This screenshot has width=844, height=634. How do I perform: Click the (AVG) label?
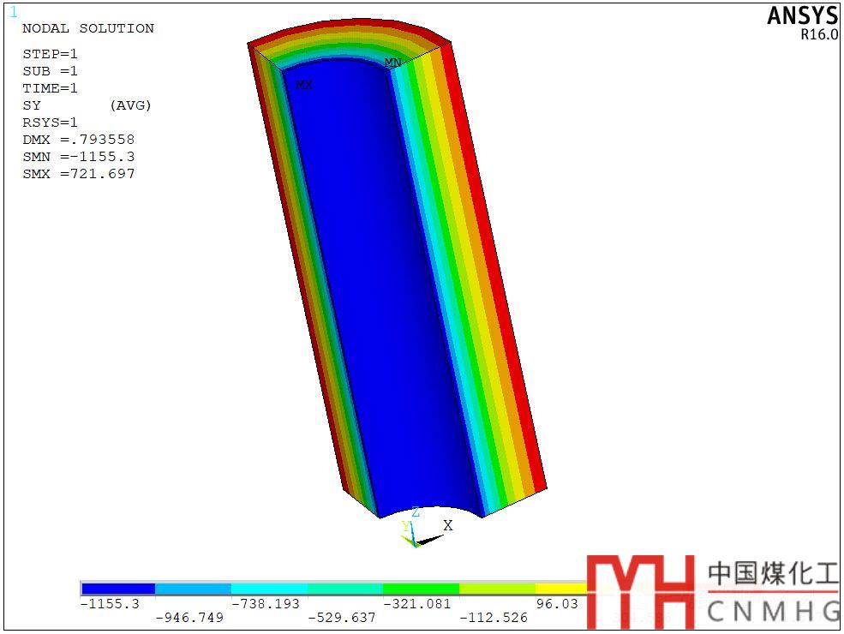(130, 105)
